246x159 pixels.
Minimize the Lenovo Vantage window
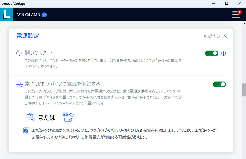coord(213,4)
